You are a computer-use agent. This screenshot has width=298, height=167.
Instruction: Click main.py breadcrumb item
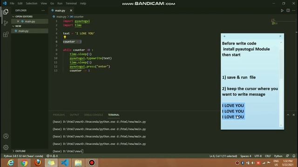point(61,17)
